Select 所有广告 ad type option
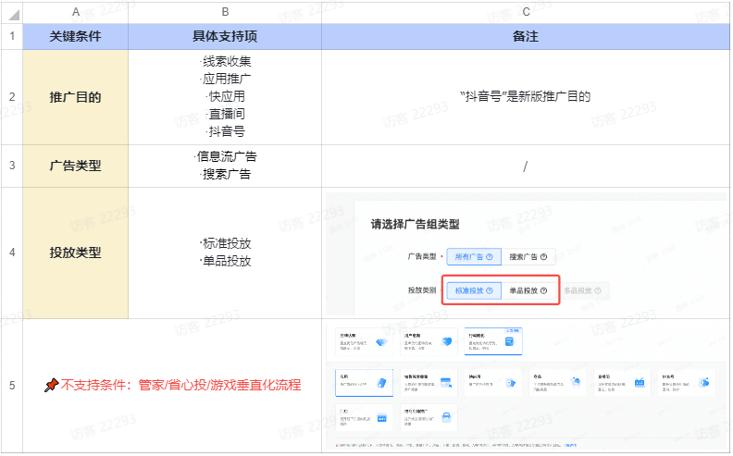The height and width of the screenshot is (456, 733). (x=474, y=257)
